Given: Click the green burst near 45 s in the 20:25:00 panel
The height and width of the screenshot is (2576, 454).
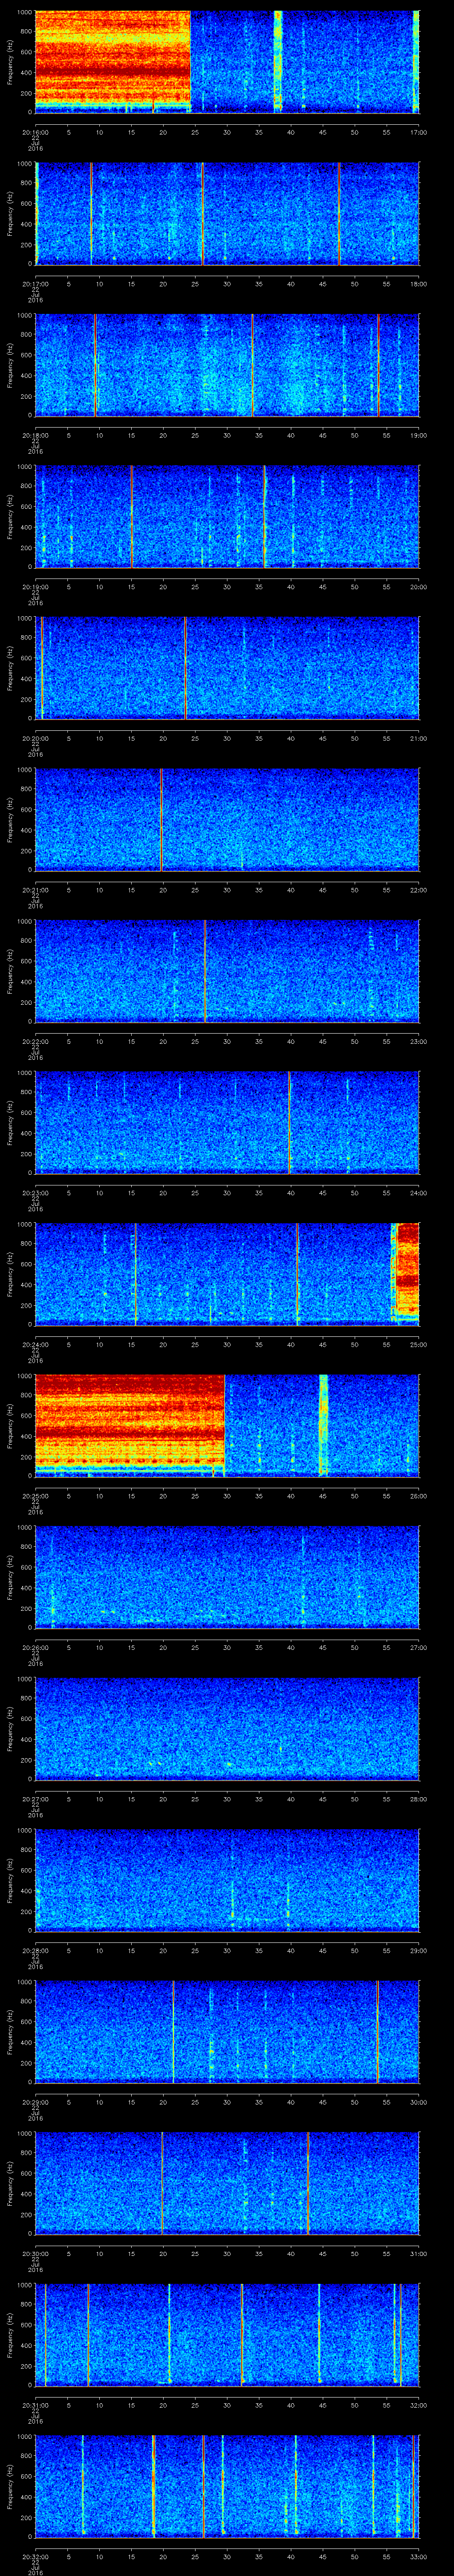Looking at the screenshot, I should point(323,1425).
